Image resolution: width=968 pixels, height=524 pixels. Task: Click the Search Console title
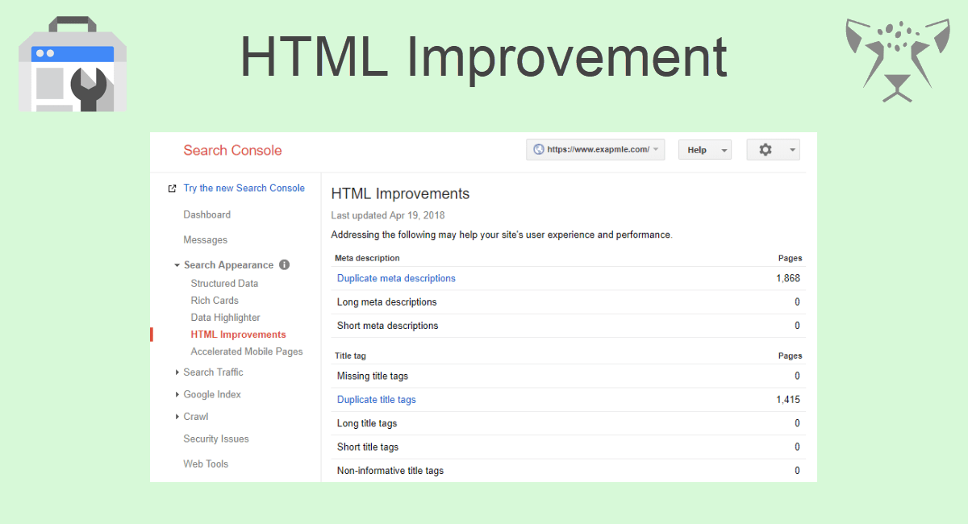(232, 150)
